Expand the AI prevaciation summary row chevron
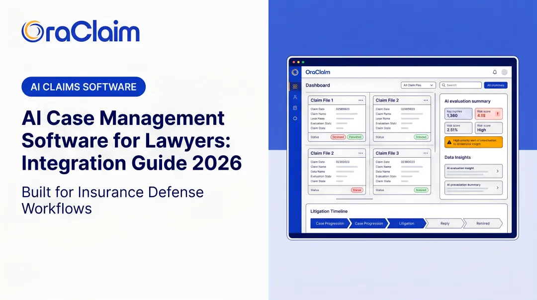This screenshot has width=537, height=300. click(x=498, y=188)
